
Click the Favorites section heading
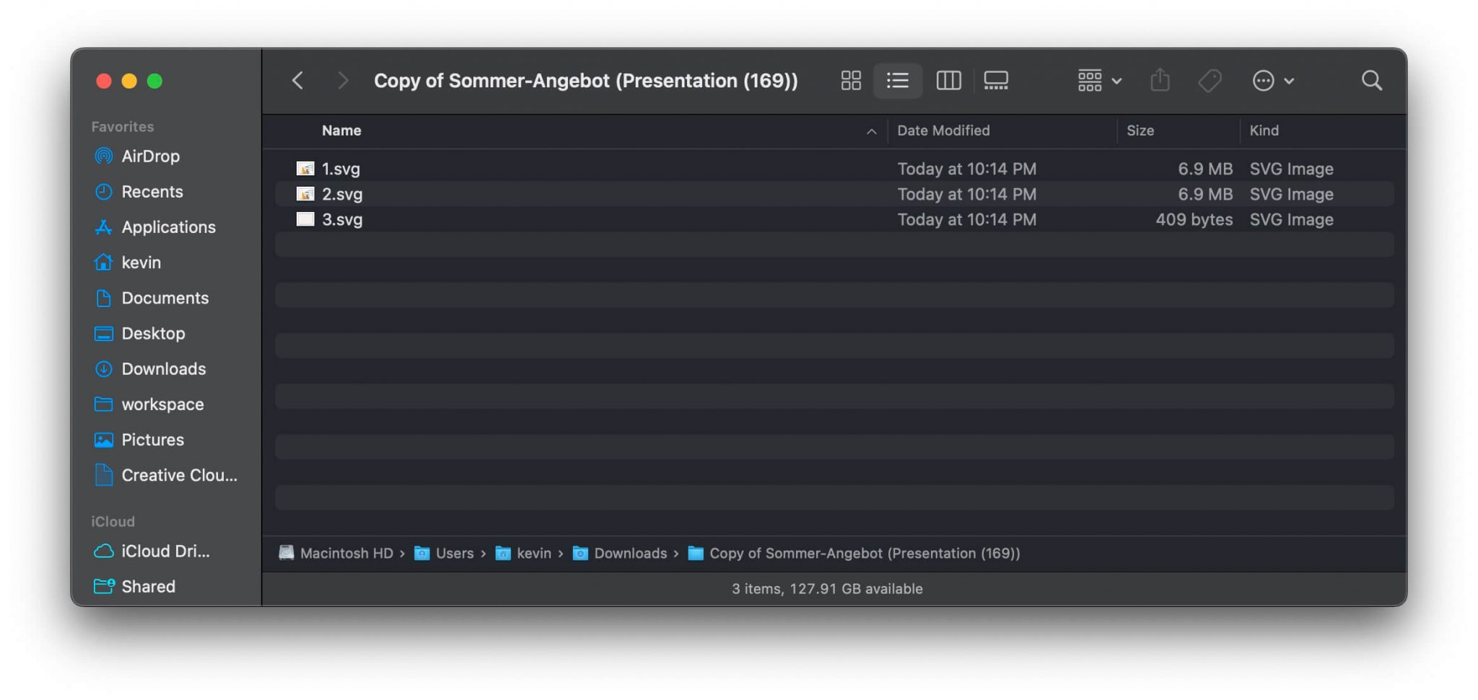click(x=122, y=126)
